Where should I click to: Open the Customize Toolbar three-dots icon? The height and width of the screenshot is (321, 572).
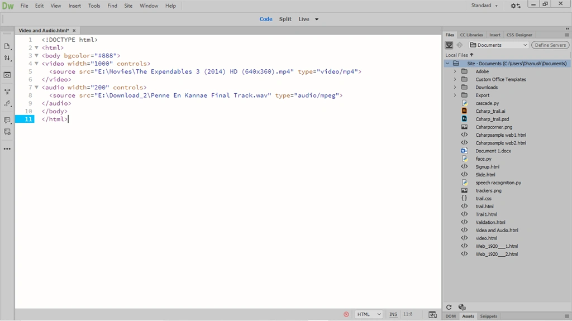(x=7, y=149)
